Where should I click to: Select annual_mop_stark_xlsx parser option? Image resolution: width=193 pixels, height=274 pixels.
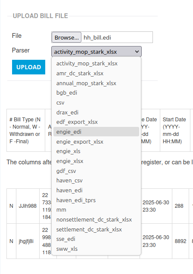[96, 83]
